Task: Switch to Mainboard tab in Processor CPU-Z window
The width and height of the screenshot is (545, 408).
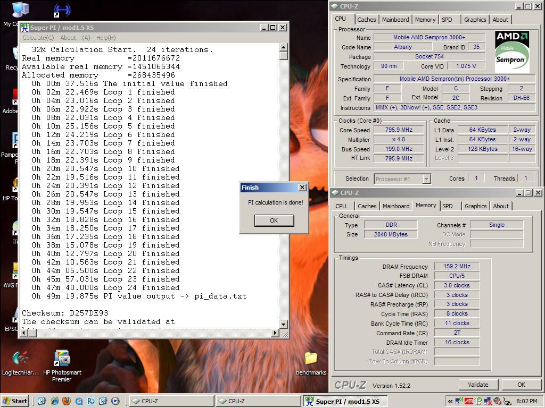Action: point(395,20)
